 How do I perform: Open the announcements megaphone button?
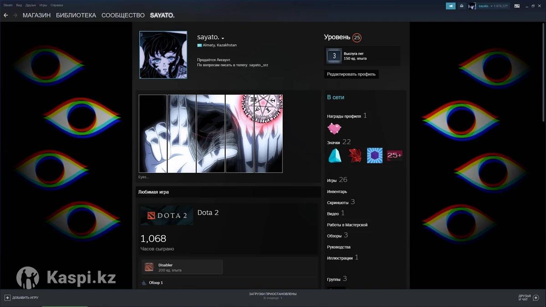(x=450, y=6)
